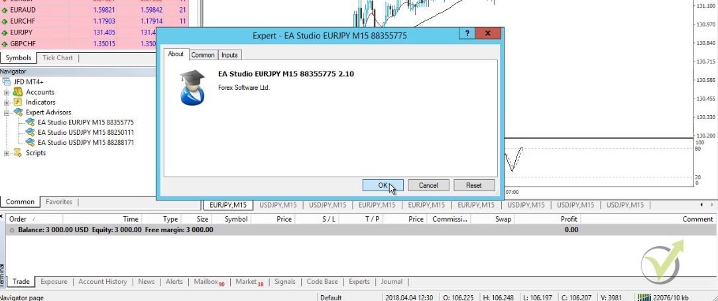
Task: Select the active EURJPY,M15 chart tab
Action: (228, 205)
